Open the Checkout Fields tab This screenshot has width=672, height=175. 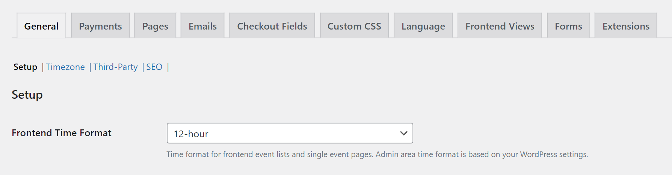tap(272, 26)
